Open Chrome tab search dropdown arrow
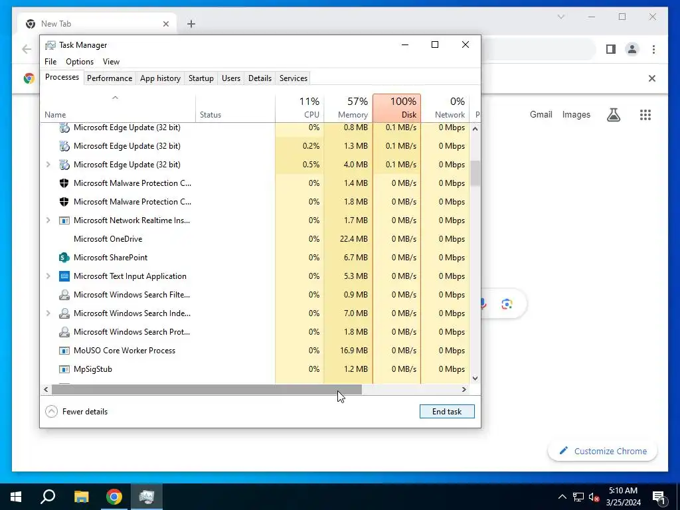This screenshot has width=680, height=510. (x=560, y=17)
